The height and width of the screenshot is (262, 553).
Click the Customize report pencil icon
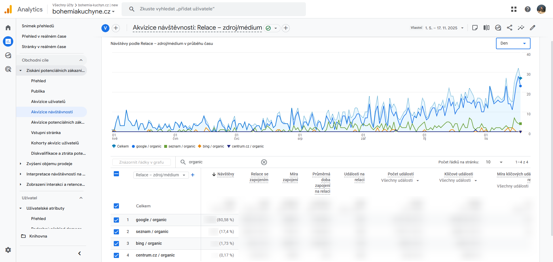click(533, 28)
